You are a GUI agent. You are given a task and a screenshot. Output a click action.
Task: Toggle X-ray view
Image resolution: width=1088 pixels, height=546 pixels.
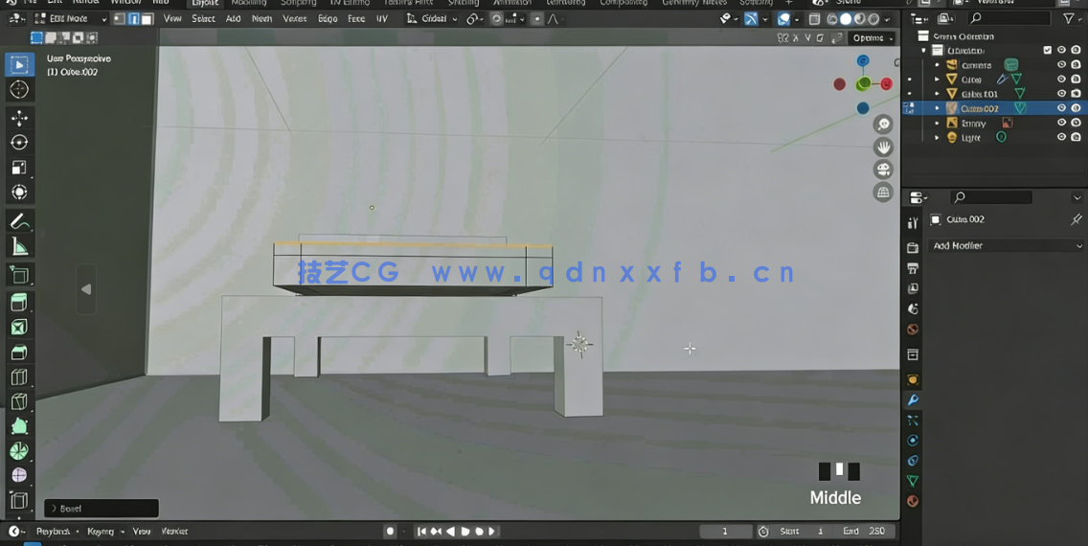tap(815, 19)
